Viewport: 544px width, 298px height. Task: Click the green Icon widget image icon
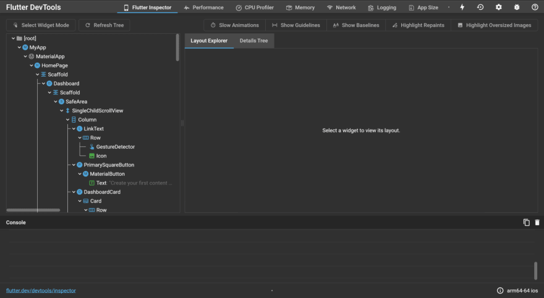pos(92,155)
